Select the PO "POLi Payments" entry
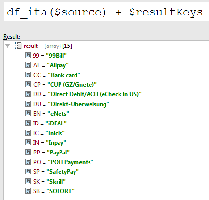 click(x=63, y=162)
